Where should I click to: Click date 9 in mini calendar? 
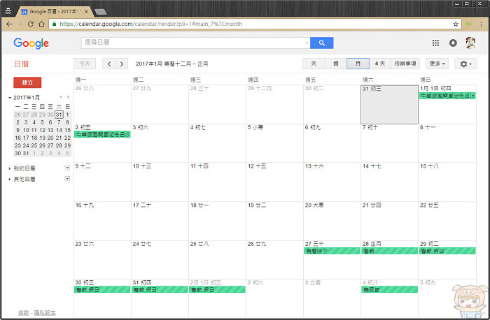17,130
